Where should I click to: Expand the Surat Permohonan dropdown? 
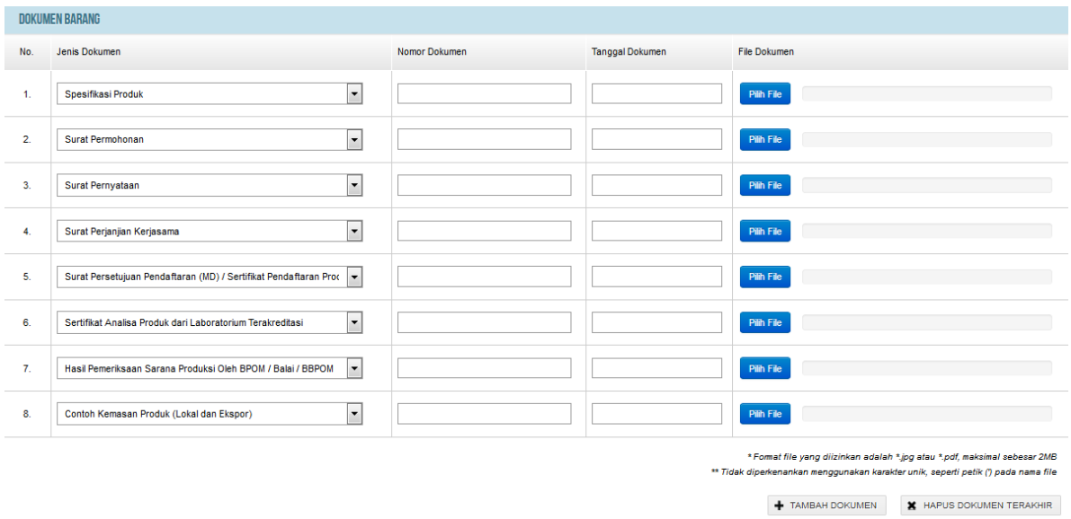coord(354,139)
